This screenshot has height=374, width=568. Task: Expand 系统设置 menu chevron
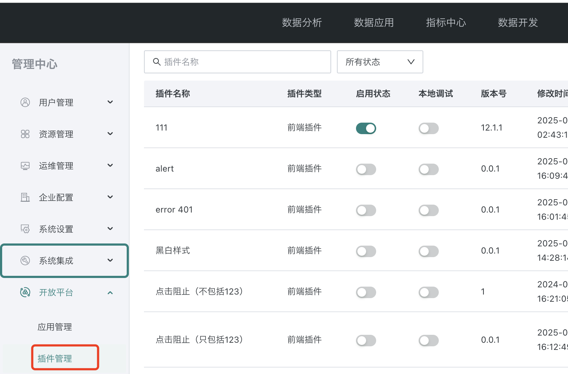click(110, 229)
